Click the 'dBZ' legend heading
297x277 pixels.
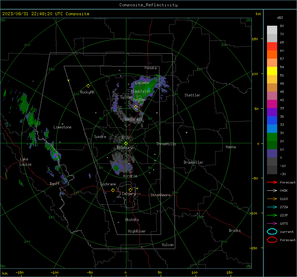[x=280, y=17]
